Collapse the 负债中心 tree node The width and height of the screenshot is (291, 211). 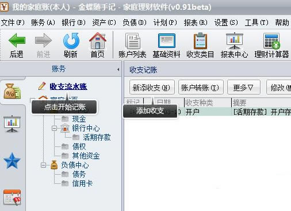[43, 165]
